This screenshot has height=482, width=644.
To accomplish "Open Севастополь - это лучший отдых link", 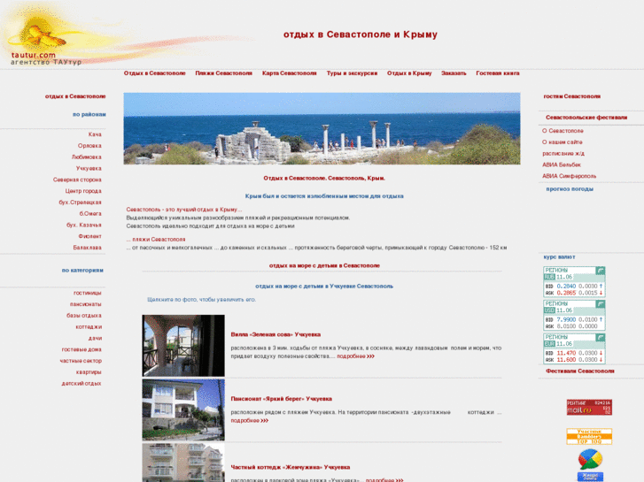I will tap(184, 210).
